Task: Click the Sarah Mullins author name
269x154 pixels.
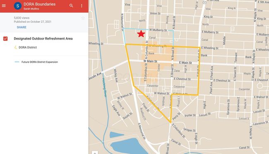Action: click(x=31, y=9)
